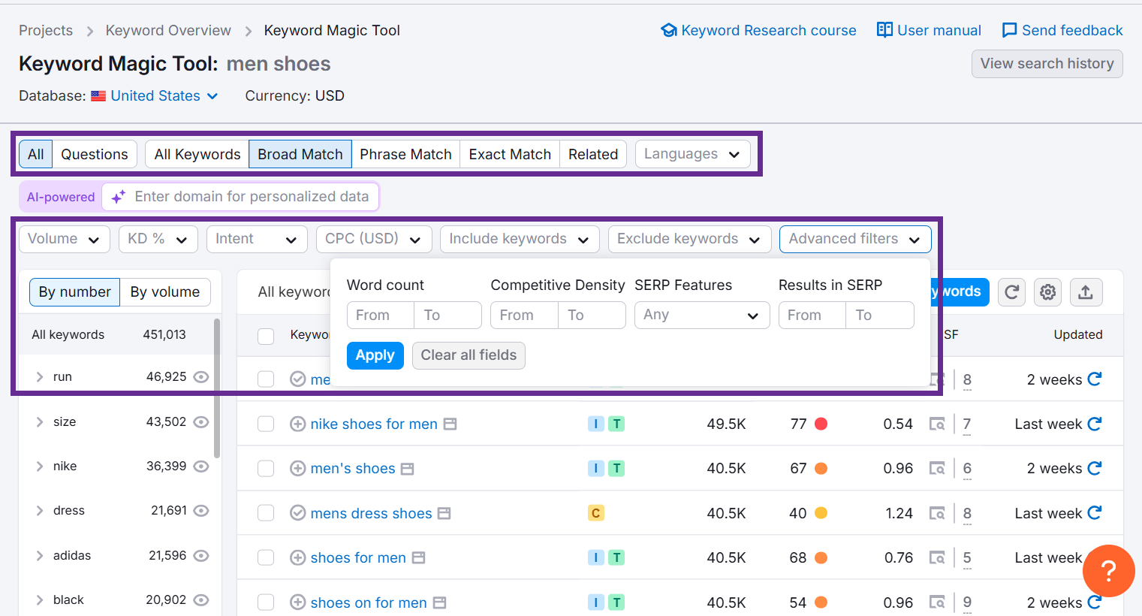Screen dimensions: 1142x616
Task: Open the Volume filter dropdown
Action: 64,239
